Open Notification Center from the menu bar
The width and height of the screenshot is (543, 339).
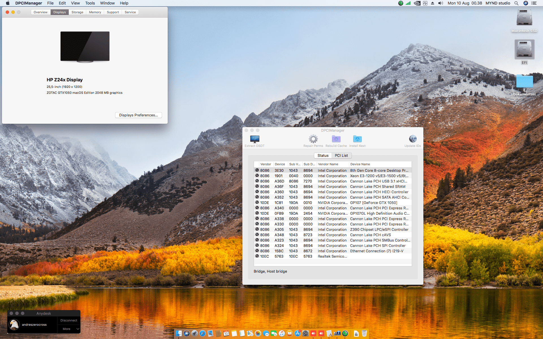pyautogui.click(x=534, y=3)
